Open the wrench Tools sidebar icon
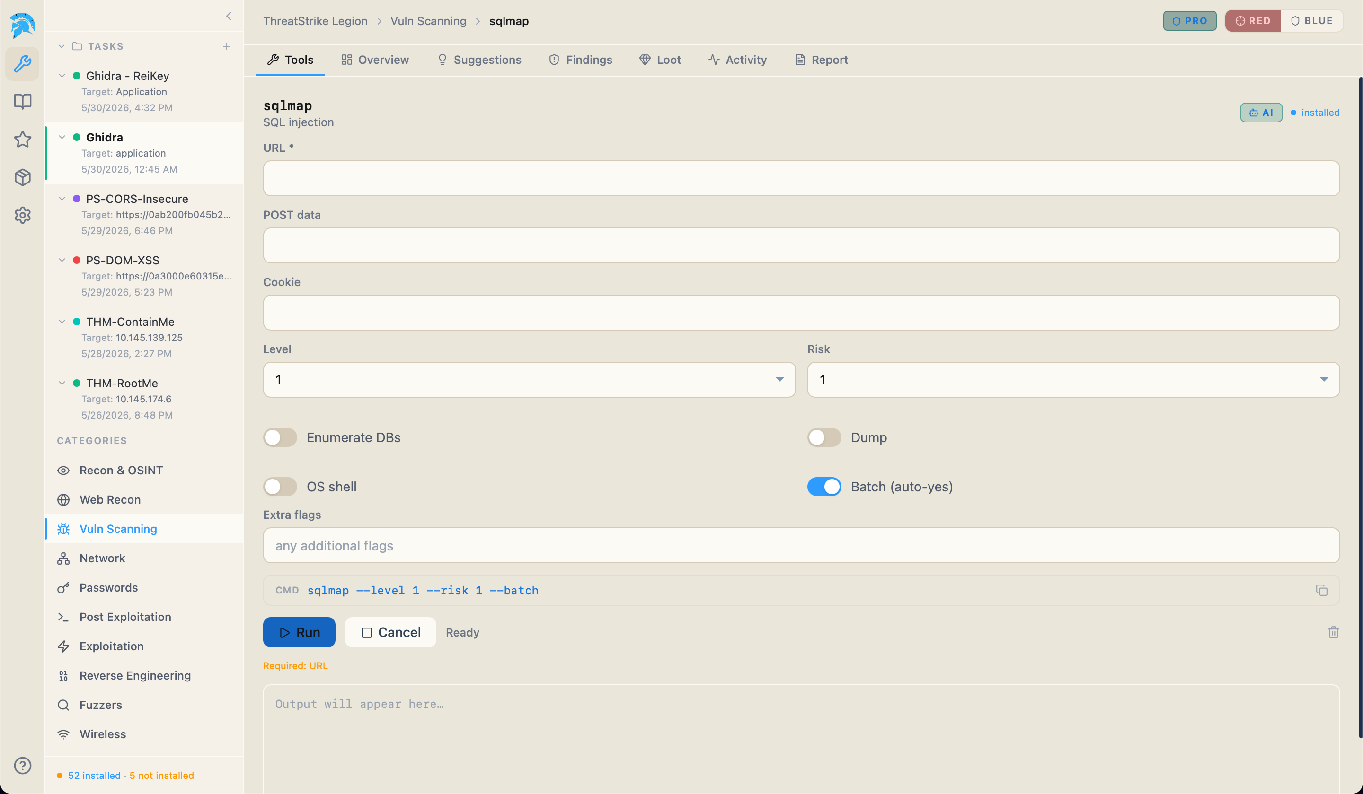The image size is (1363, 794). tap(22, 64)
